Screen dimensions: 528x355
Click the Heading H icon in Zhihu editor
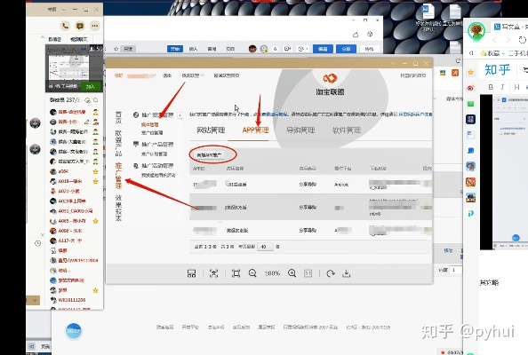pos(516,87)
